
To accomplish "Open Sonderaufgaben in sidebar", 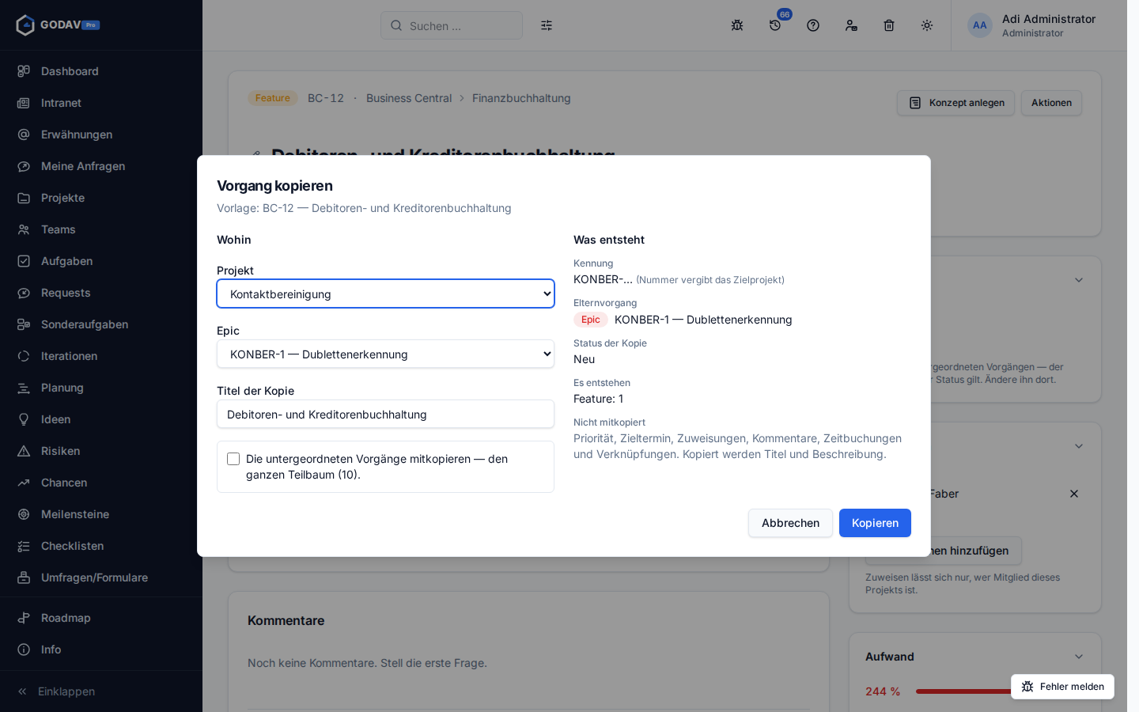I will click(101, 324).
